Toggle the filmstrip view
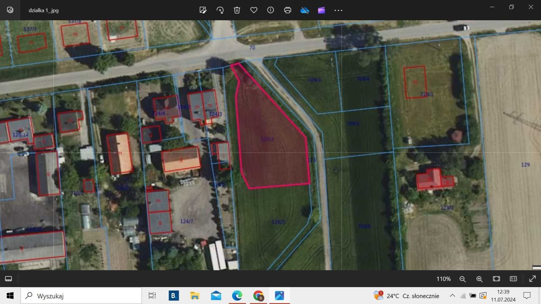541x304 pixels. (x=8, y=279)
